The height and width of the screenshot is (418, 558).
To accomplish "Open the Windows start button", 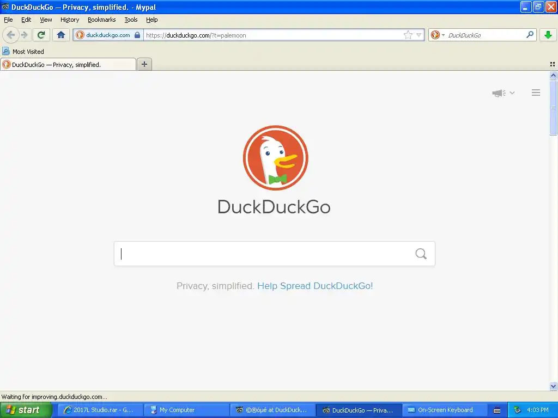I will click(x=26, y=410).
